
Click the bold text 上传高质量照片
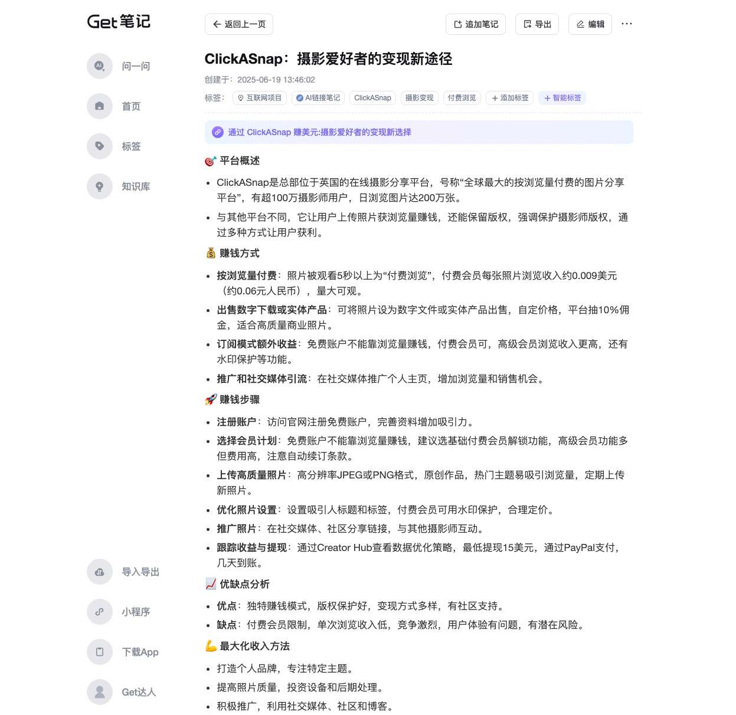point(252,475)
